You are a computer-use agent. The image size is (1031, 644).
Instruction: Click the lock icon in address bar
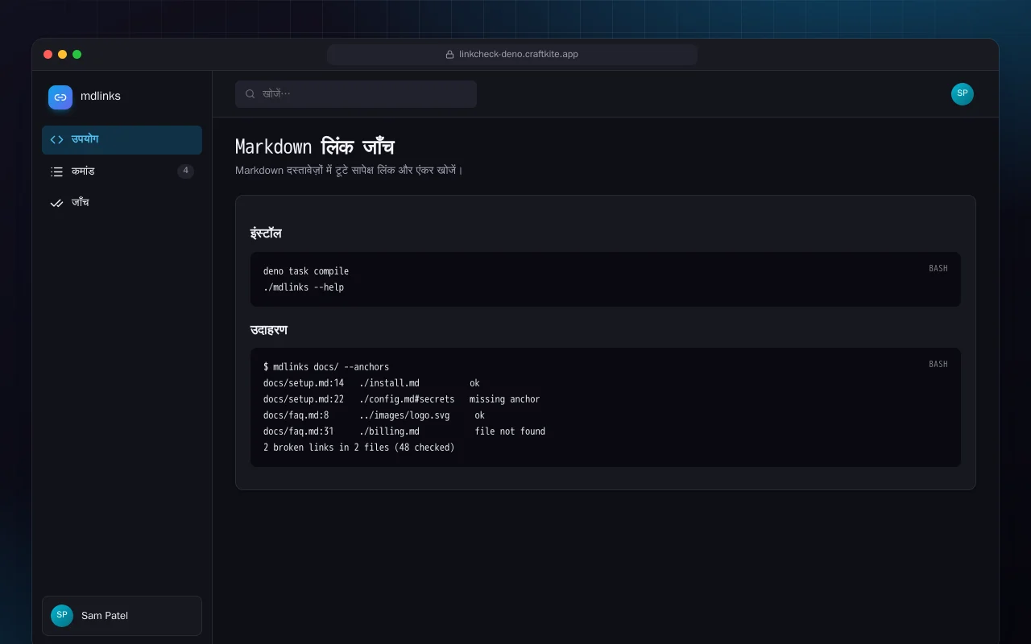450,55
